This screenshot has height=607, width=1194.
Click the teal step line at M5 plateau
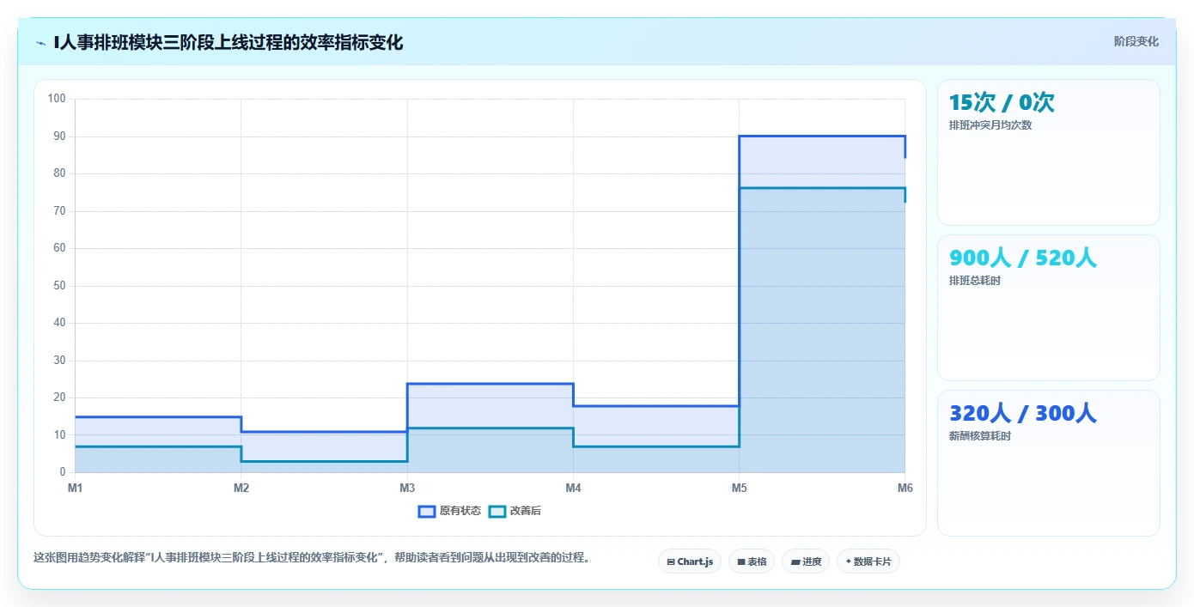[822, 187]
